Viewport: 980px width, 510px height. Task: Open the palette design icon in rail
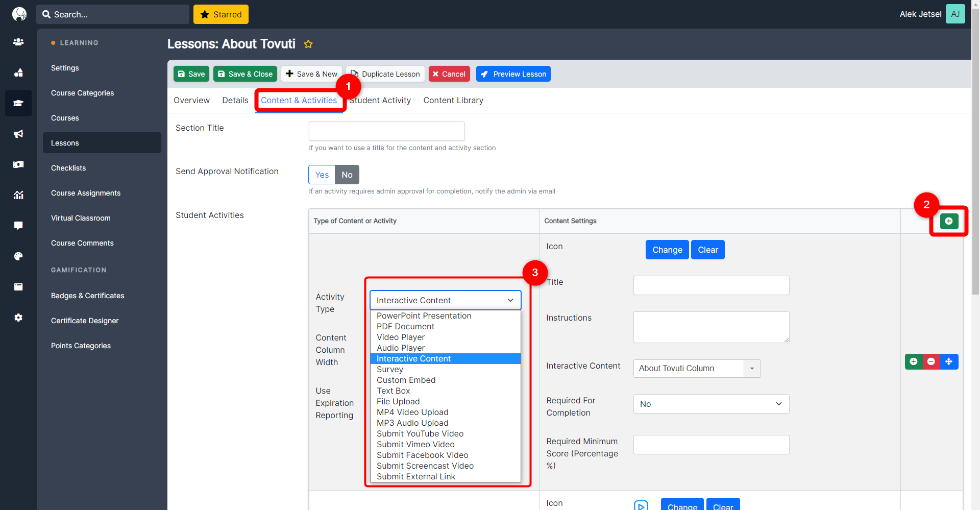click(x=18, y=256)
